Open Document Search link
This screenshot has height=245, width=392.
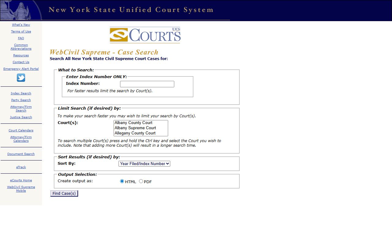(21, 154)
